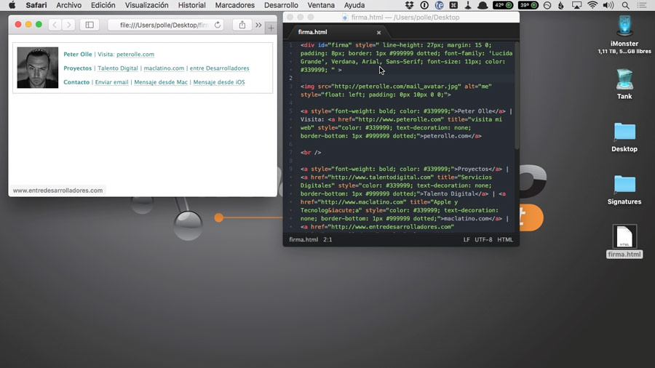The height and width of the screenshot is (368, 655).
Task: Open Notification Center
Action: [642, 5]
